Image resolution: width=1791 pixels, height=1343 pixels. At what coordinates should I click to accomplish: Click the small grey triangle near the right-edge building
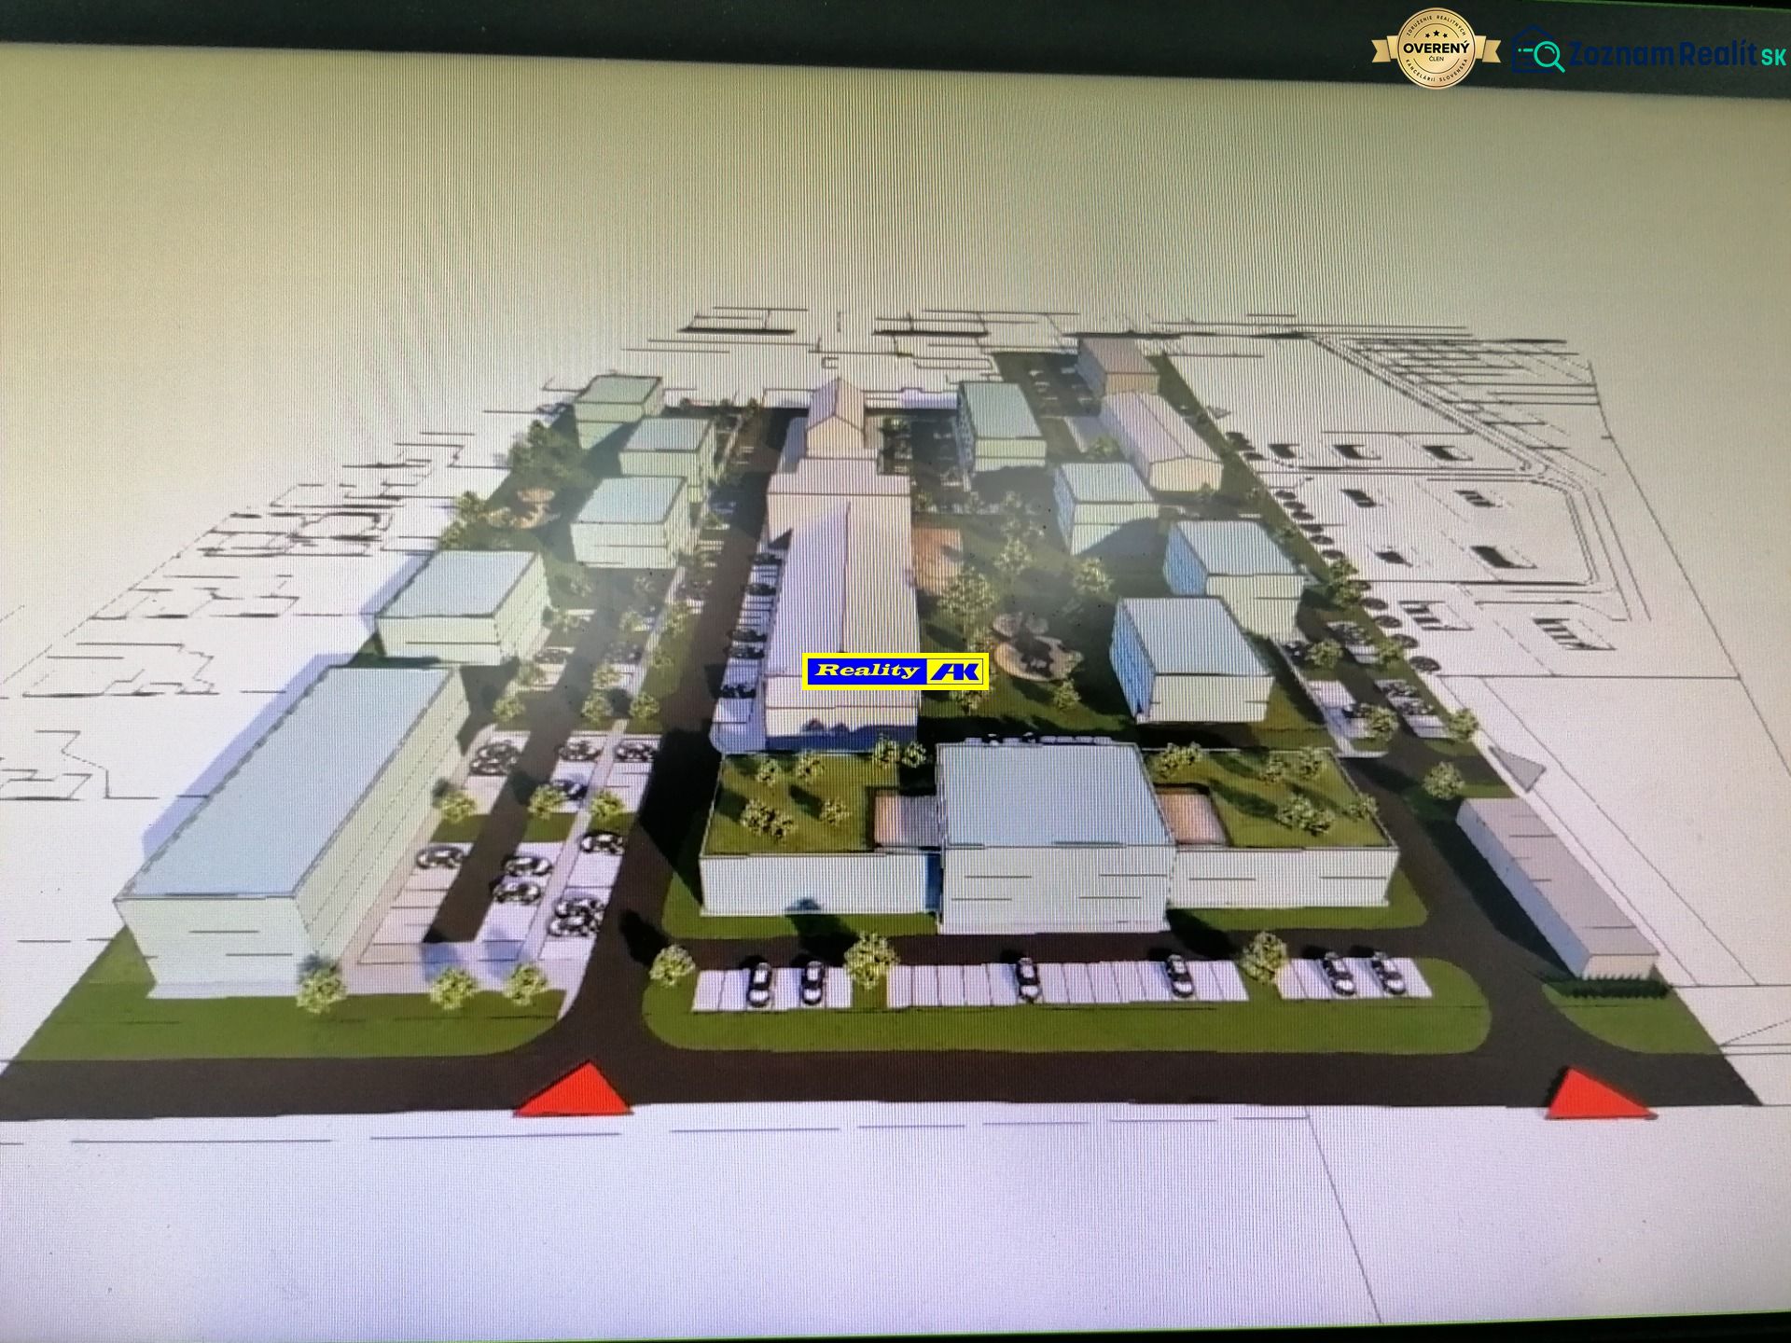pyautogui.click(x=1521, y=768)
